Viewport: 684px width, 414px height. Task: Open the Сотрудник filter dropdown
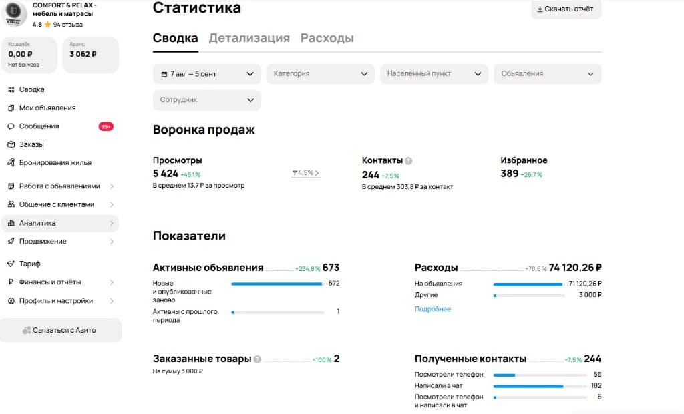pyautogui.click(x=207, y=100)
